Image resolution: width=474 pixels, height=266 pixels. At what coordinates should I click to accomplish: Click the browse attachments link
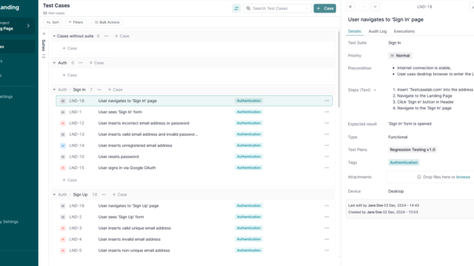[463, 177]
